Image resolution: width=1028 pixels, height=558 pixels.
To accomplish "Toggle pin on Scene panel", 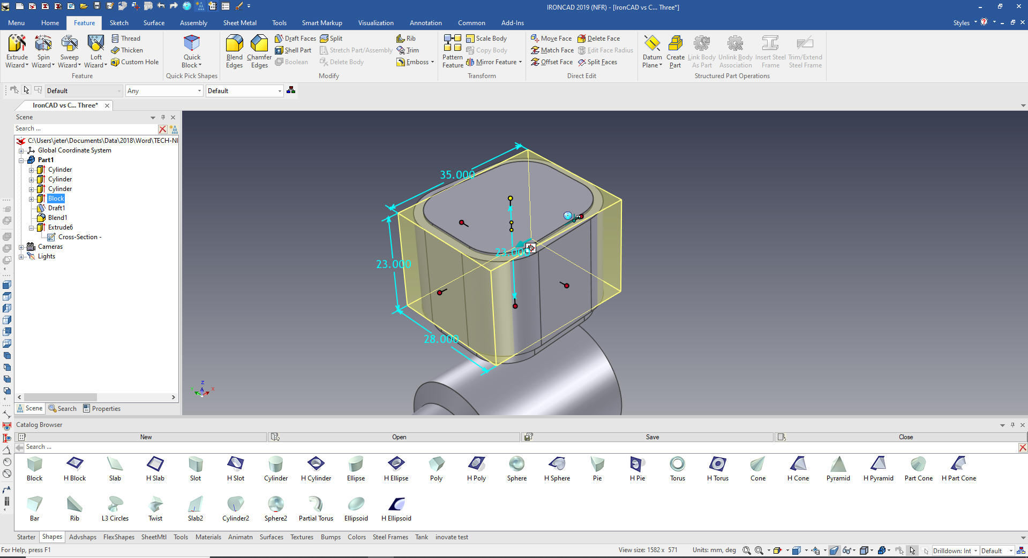I will (x=163, y=117).
